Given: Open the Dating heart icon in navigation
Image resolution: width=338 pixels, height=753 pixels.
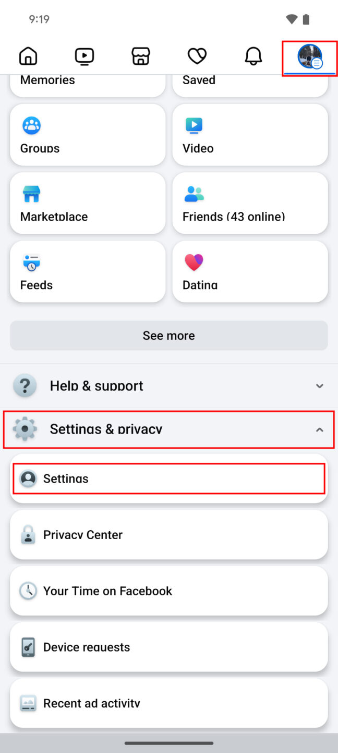Looking at the screenshot, I should pos(197,56).
